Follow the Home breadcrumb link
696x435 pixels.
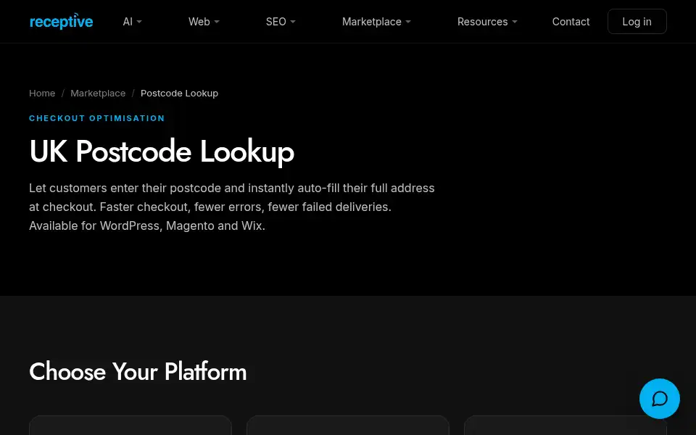[x=42, y=94]
